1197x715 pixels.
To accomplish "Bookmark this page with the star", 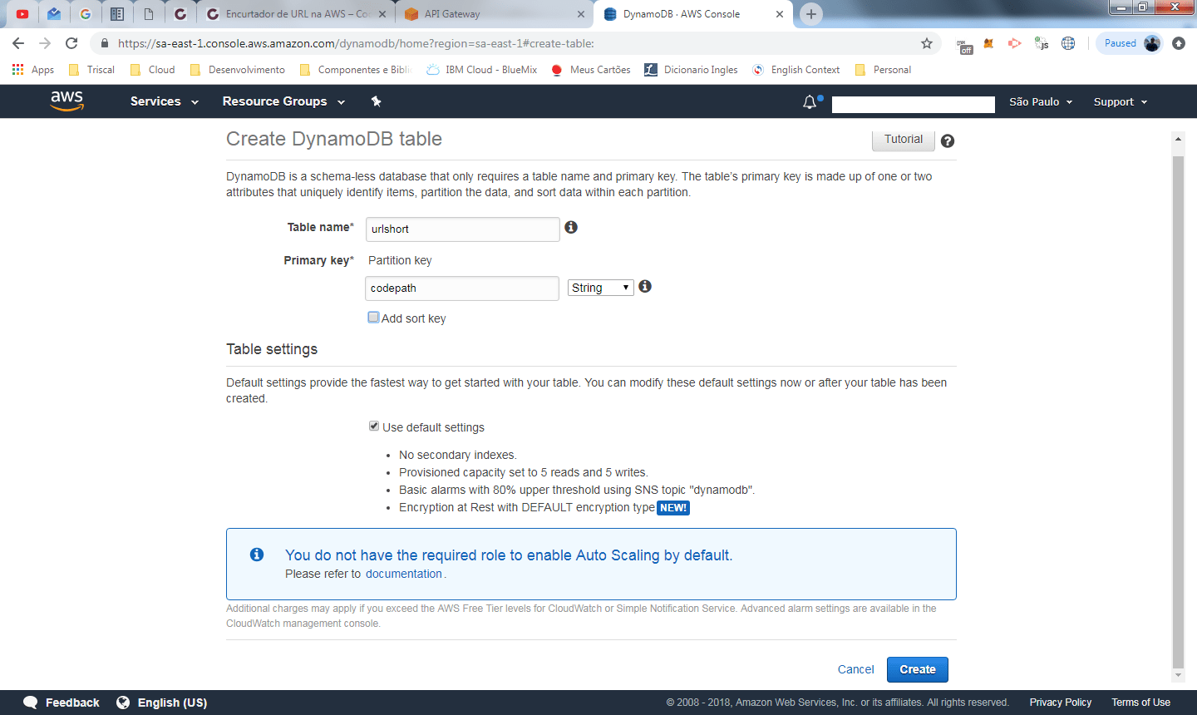I will pos(927,43).
